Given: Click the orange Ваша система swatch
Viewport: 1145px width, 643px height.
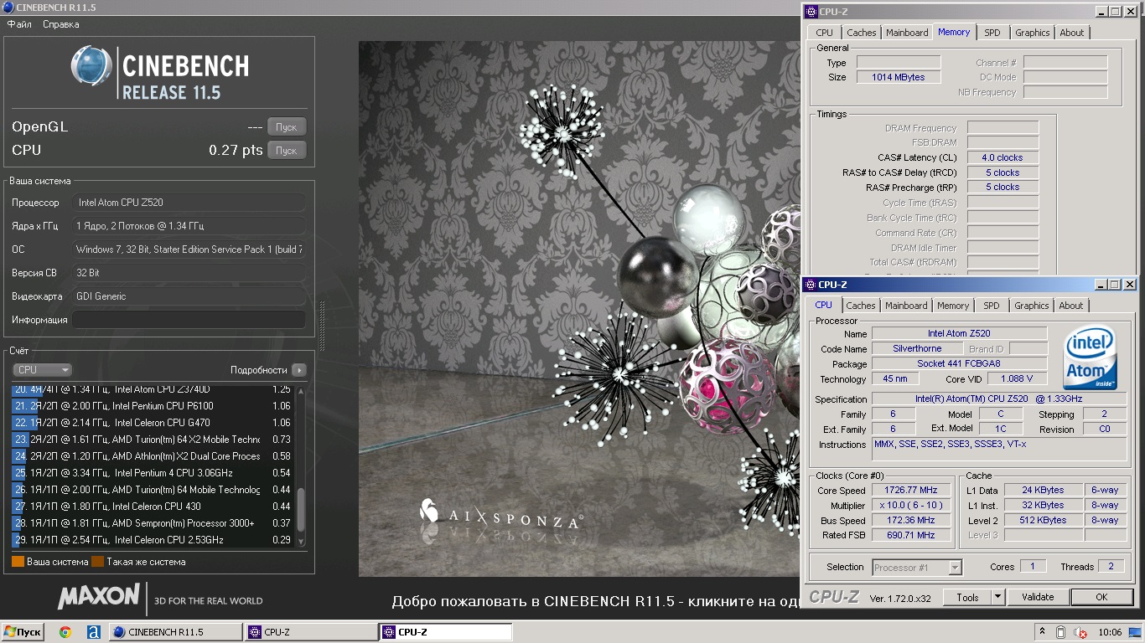Looking at the screenshot, I should coord(18,562).
